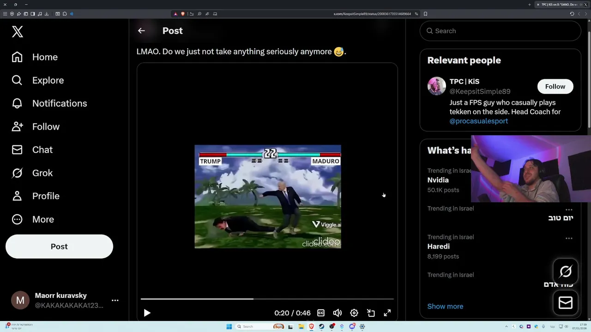Image resolution: width=591 pixels, height=332 pixels.
Task: Open Profile in sidebar
Action: coord(36,196)
